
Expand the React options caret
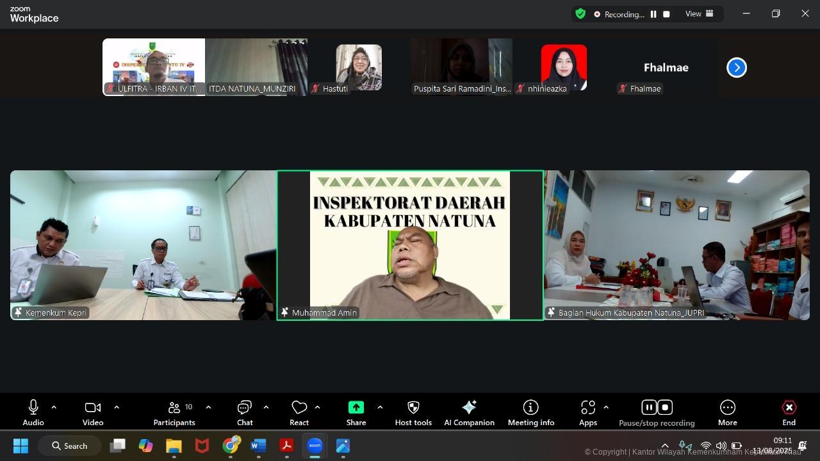(317, 407)
